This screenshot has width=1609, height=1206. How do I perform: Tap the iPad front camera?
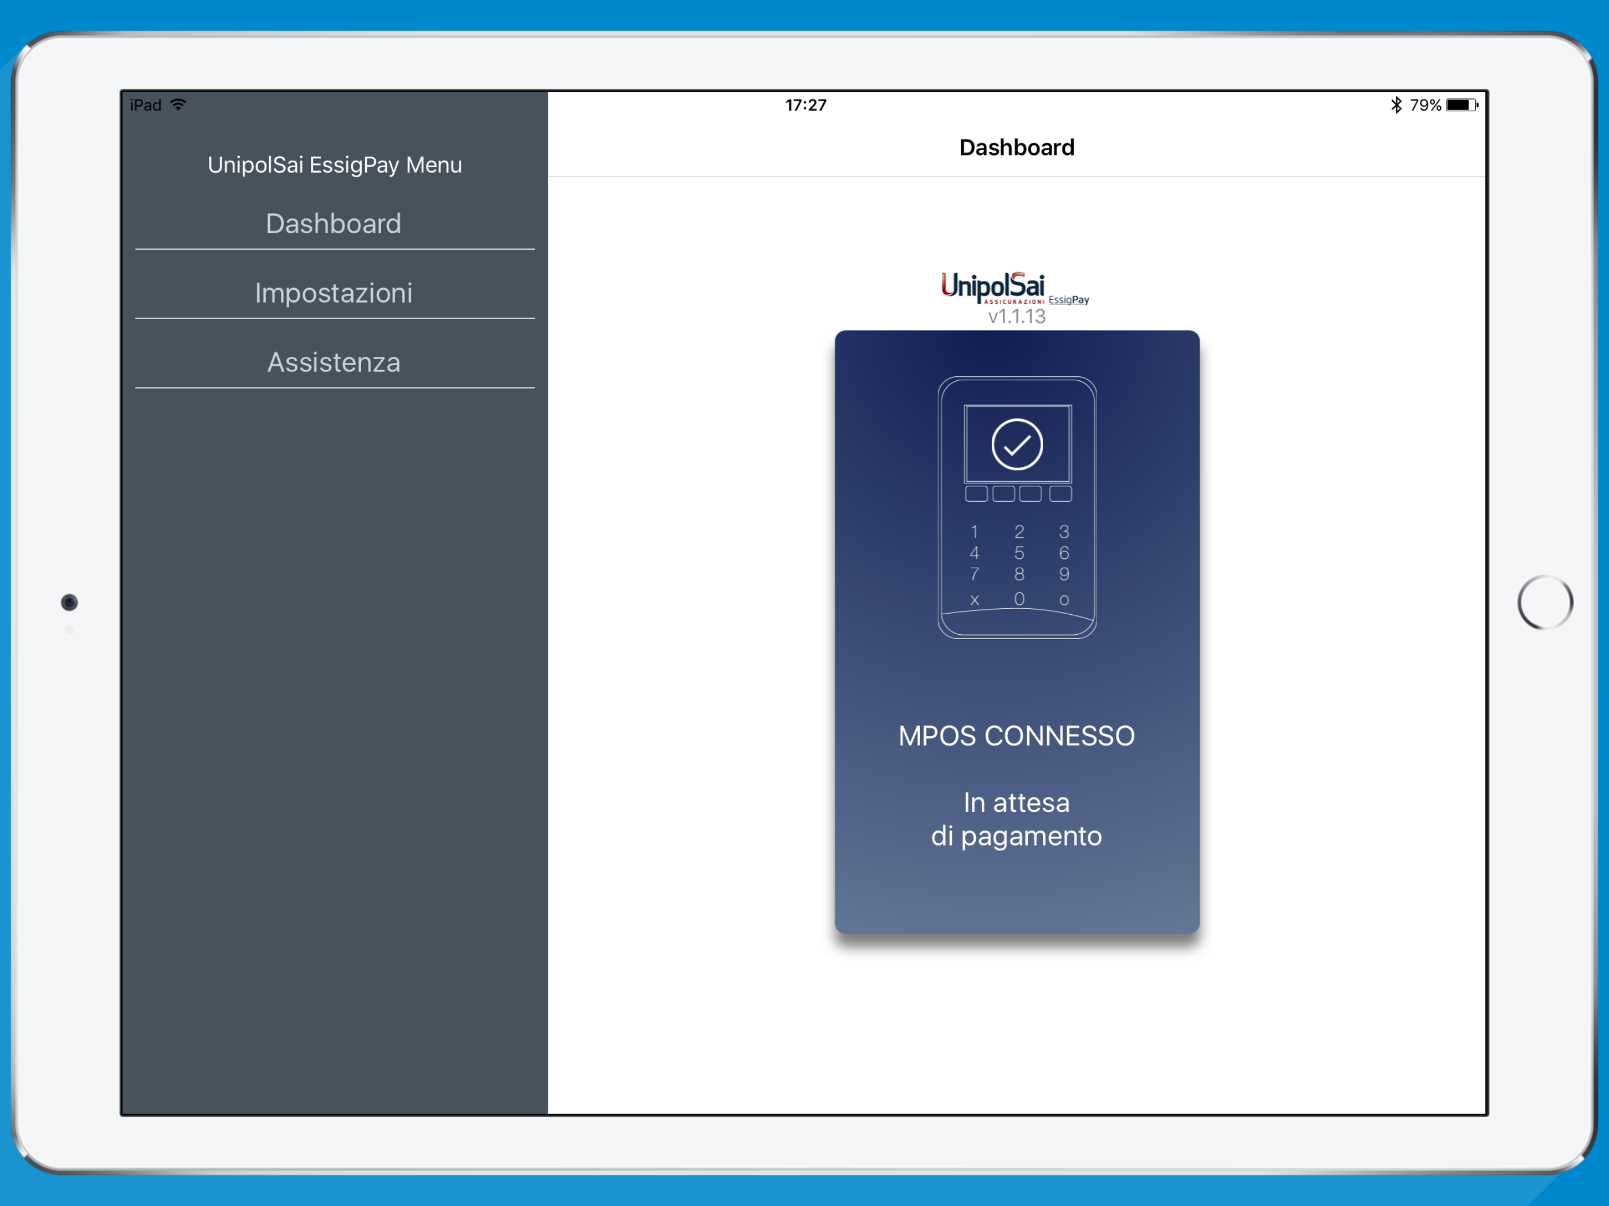69,602
